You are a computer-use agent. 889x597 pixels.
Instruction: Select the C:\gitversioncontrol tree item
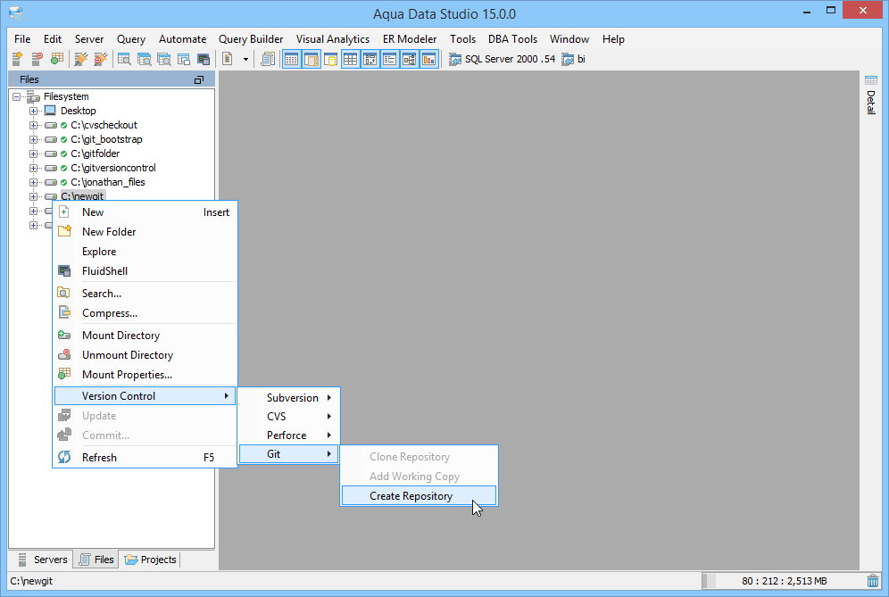pyautogui.click(x=112, y=168)
